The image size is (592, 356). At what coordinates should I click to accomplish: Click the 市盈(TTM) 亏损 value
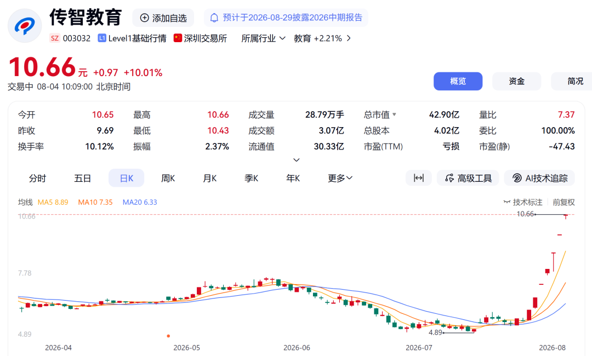451,146
